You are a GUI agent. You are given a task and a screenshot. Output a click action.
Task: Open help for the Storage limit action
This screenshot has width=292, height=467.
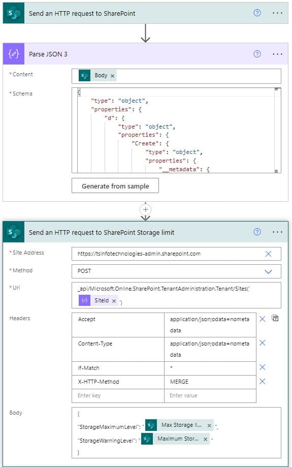click(257, 232)
